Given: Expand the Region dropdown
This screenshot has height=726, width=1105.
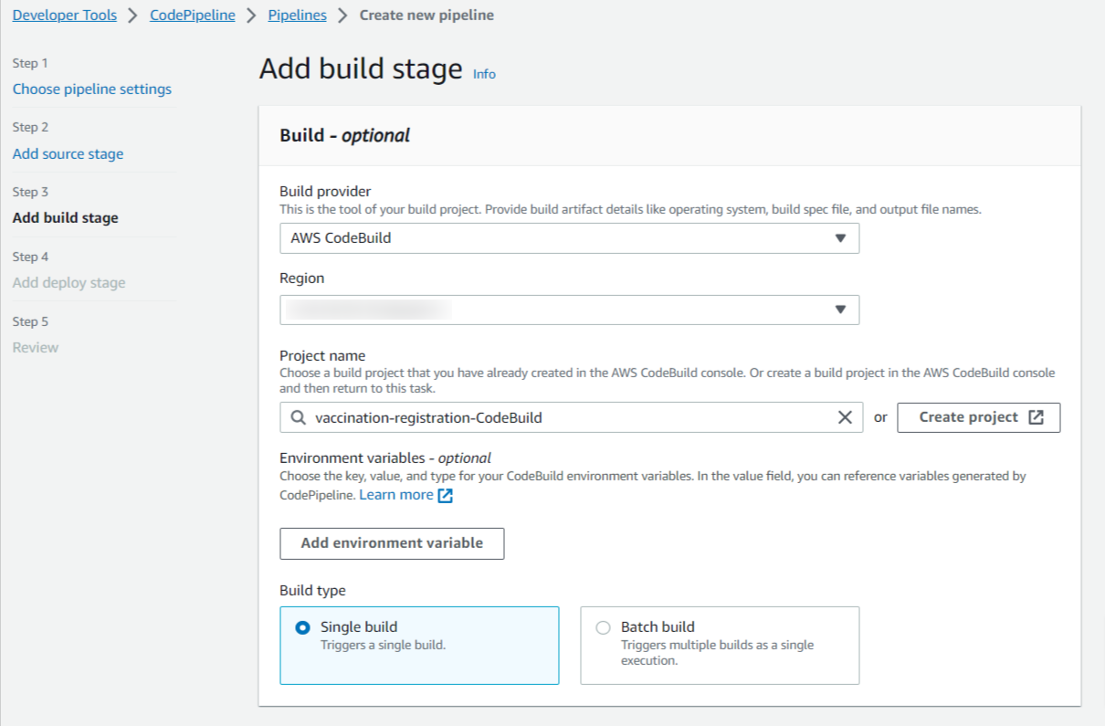Looking at the screenshot, I should [569, 310].
